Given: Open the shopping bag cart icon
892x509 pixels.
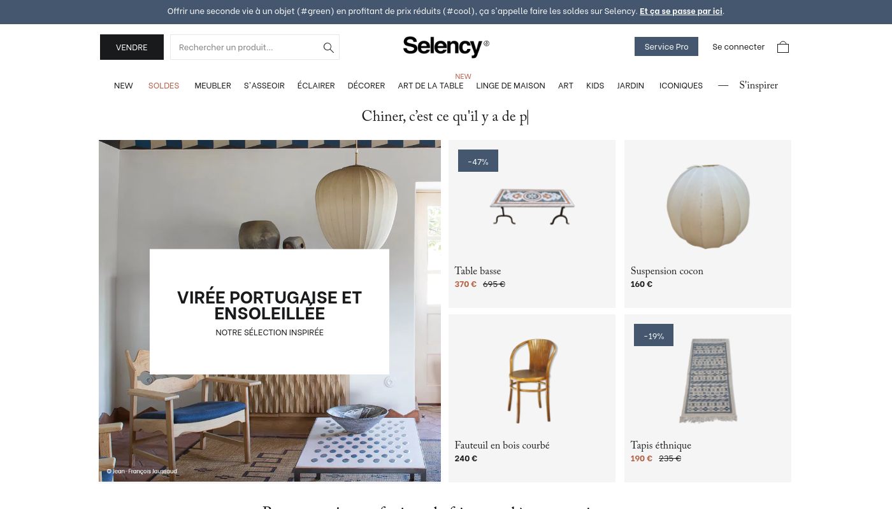Looking at the screenshot, I should pos(783,47).
